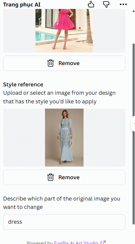Click the 'Upload or select an image' text
135x244 pixels.
pyautogui.click(x=59, y=97)
